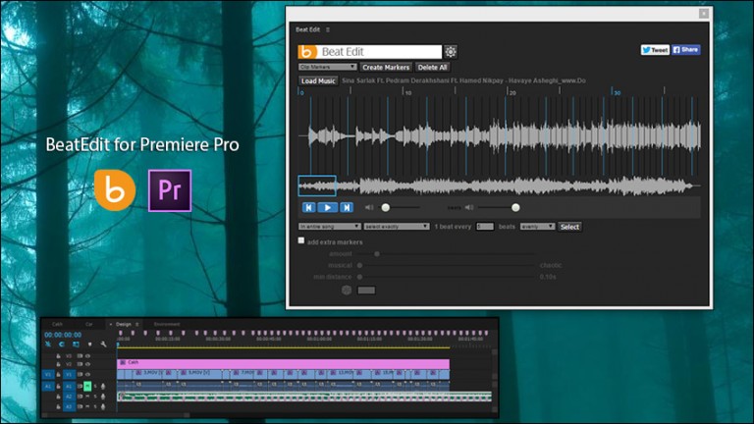This screenshot has width=754, height=424.
Task: Toggle the green mute button on track A1
Action: pos(86,386)
